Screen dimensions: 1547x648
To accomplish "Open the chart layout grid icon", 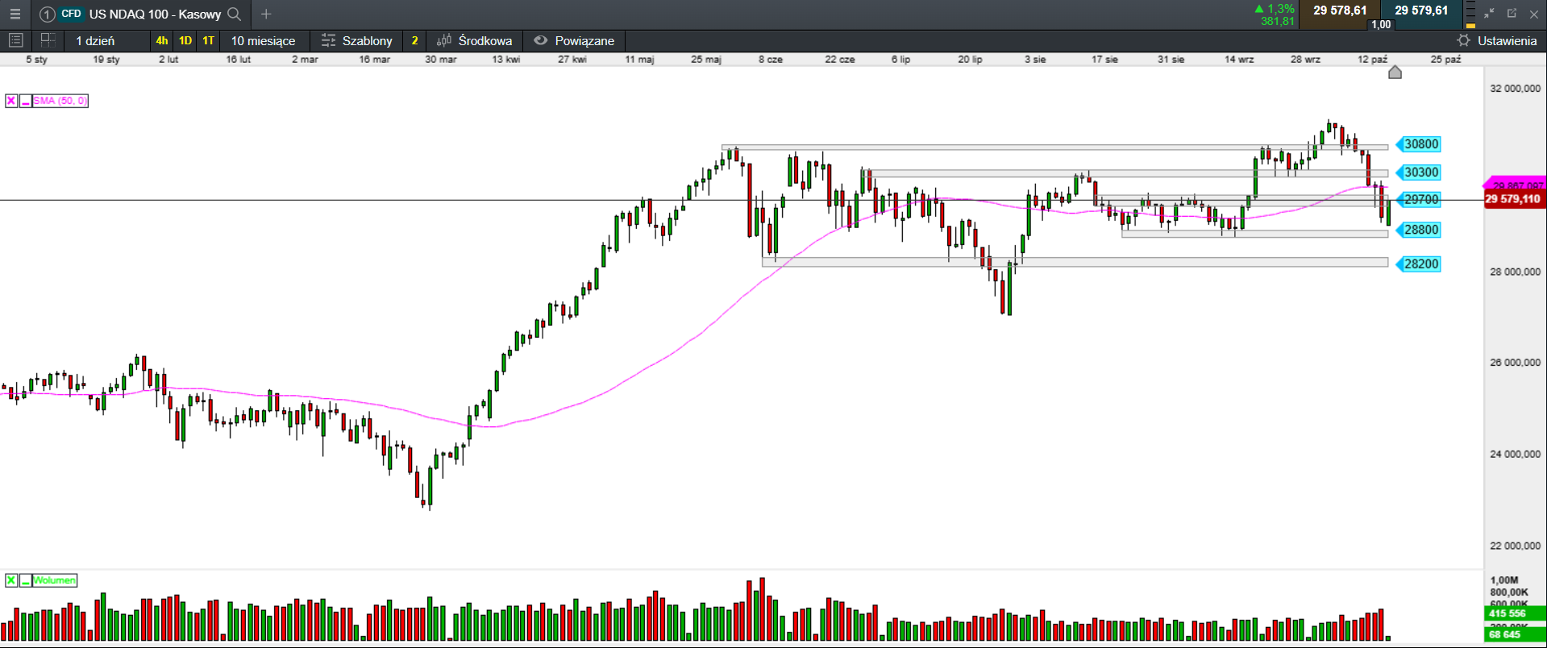I will pyautogui.click(x=48, y=40).
